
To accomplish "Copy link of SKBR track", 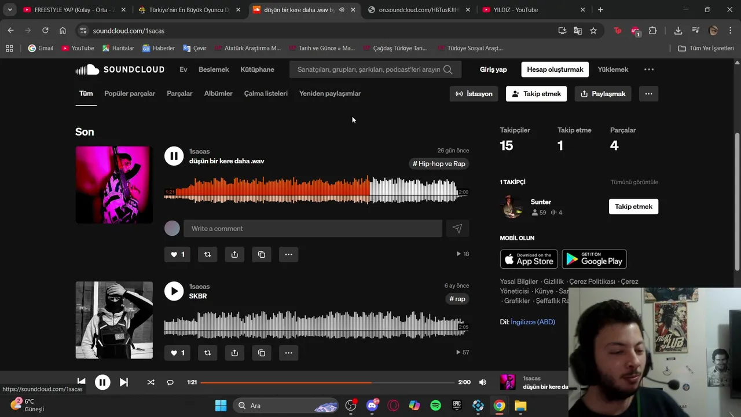I will coord(262,353).
